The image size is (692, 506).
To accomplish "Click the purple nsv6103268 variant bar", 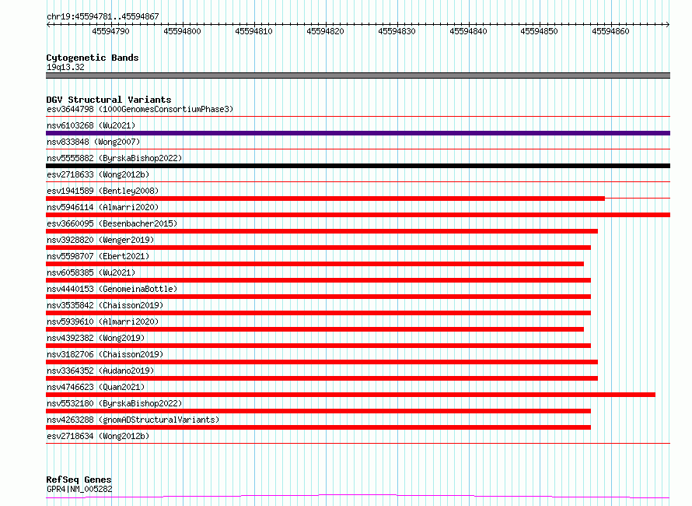I will (358, 133).
